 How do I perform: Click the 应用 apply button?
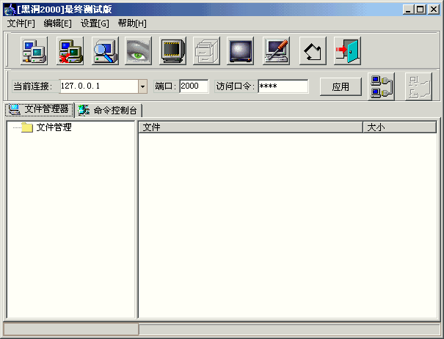tap(341, 86)
